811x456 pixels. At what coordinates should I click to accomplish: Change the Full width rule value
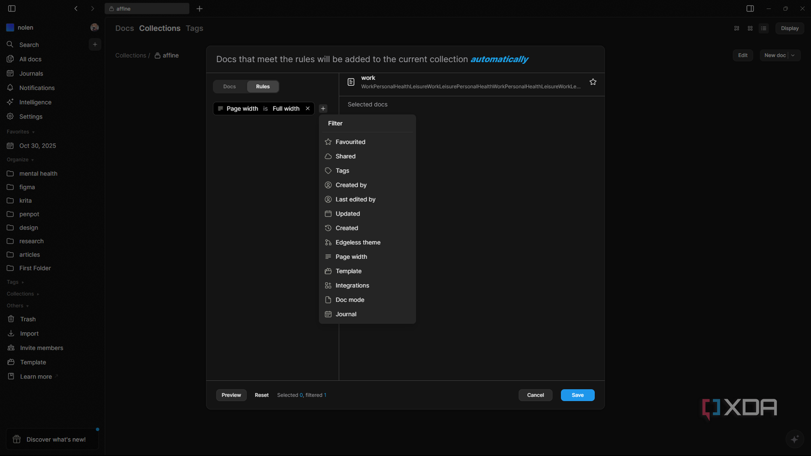[x=286, y=109]
